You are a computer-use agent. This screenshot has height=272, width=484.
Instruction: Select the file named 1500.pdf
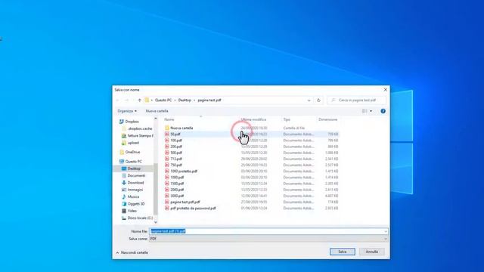pyautogui.click(x=177, y=184)
